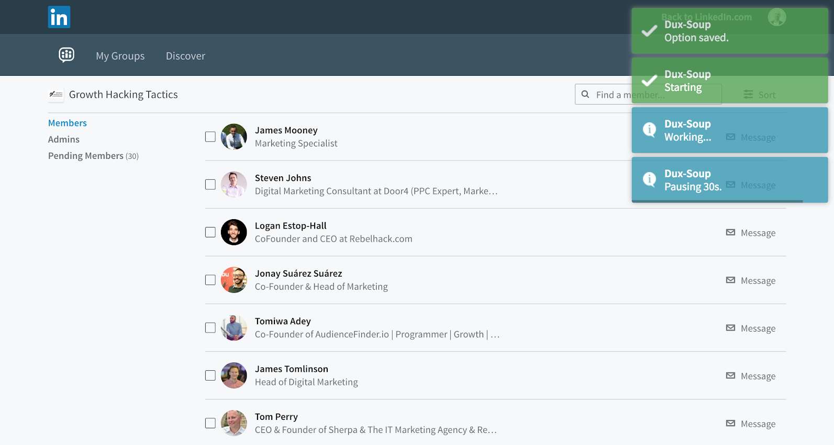Screen dimensions: 834x445
Task: Open James Tomlinson's profile photo
Action: tap(234, 375)
